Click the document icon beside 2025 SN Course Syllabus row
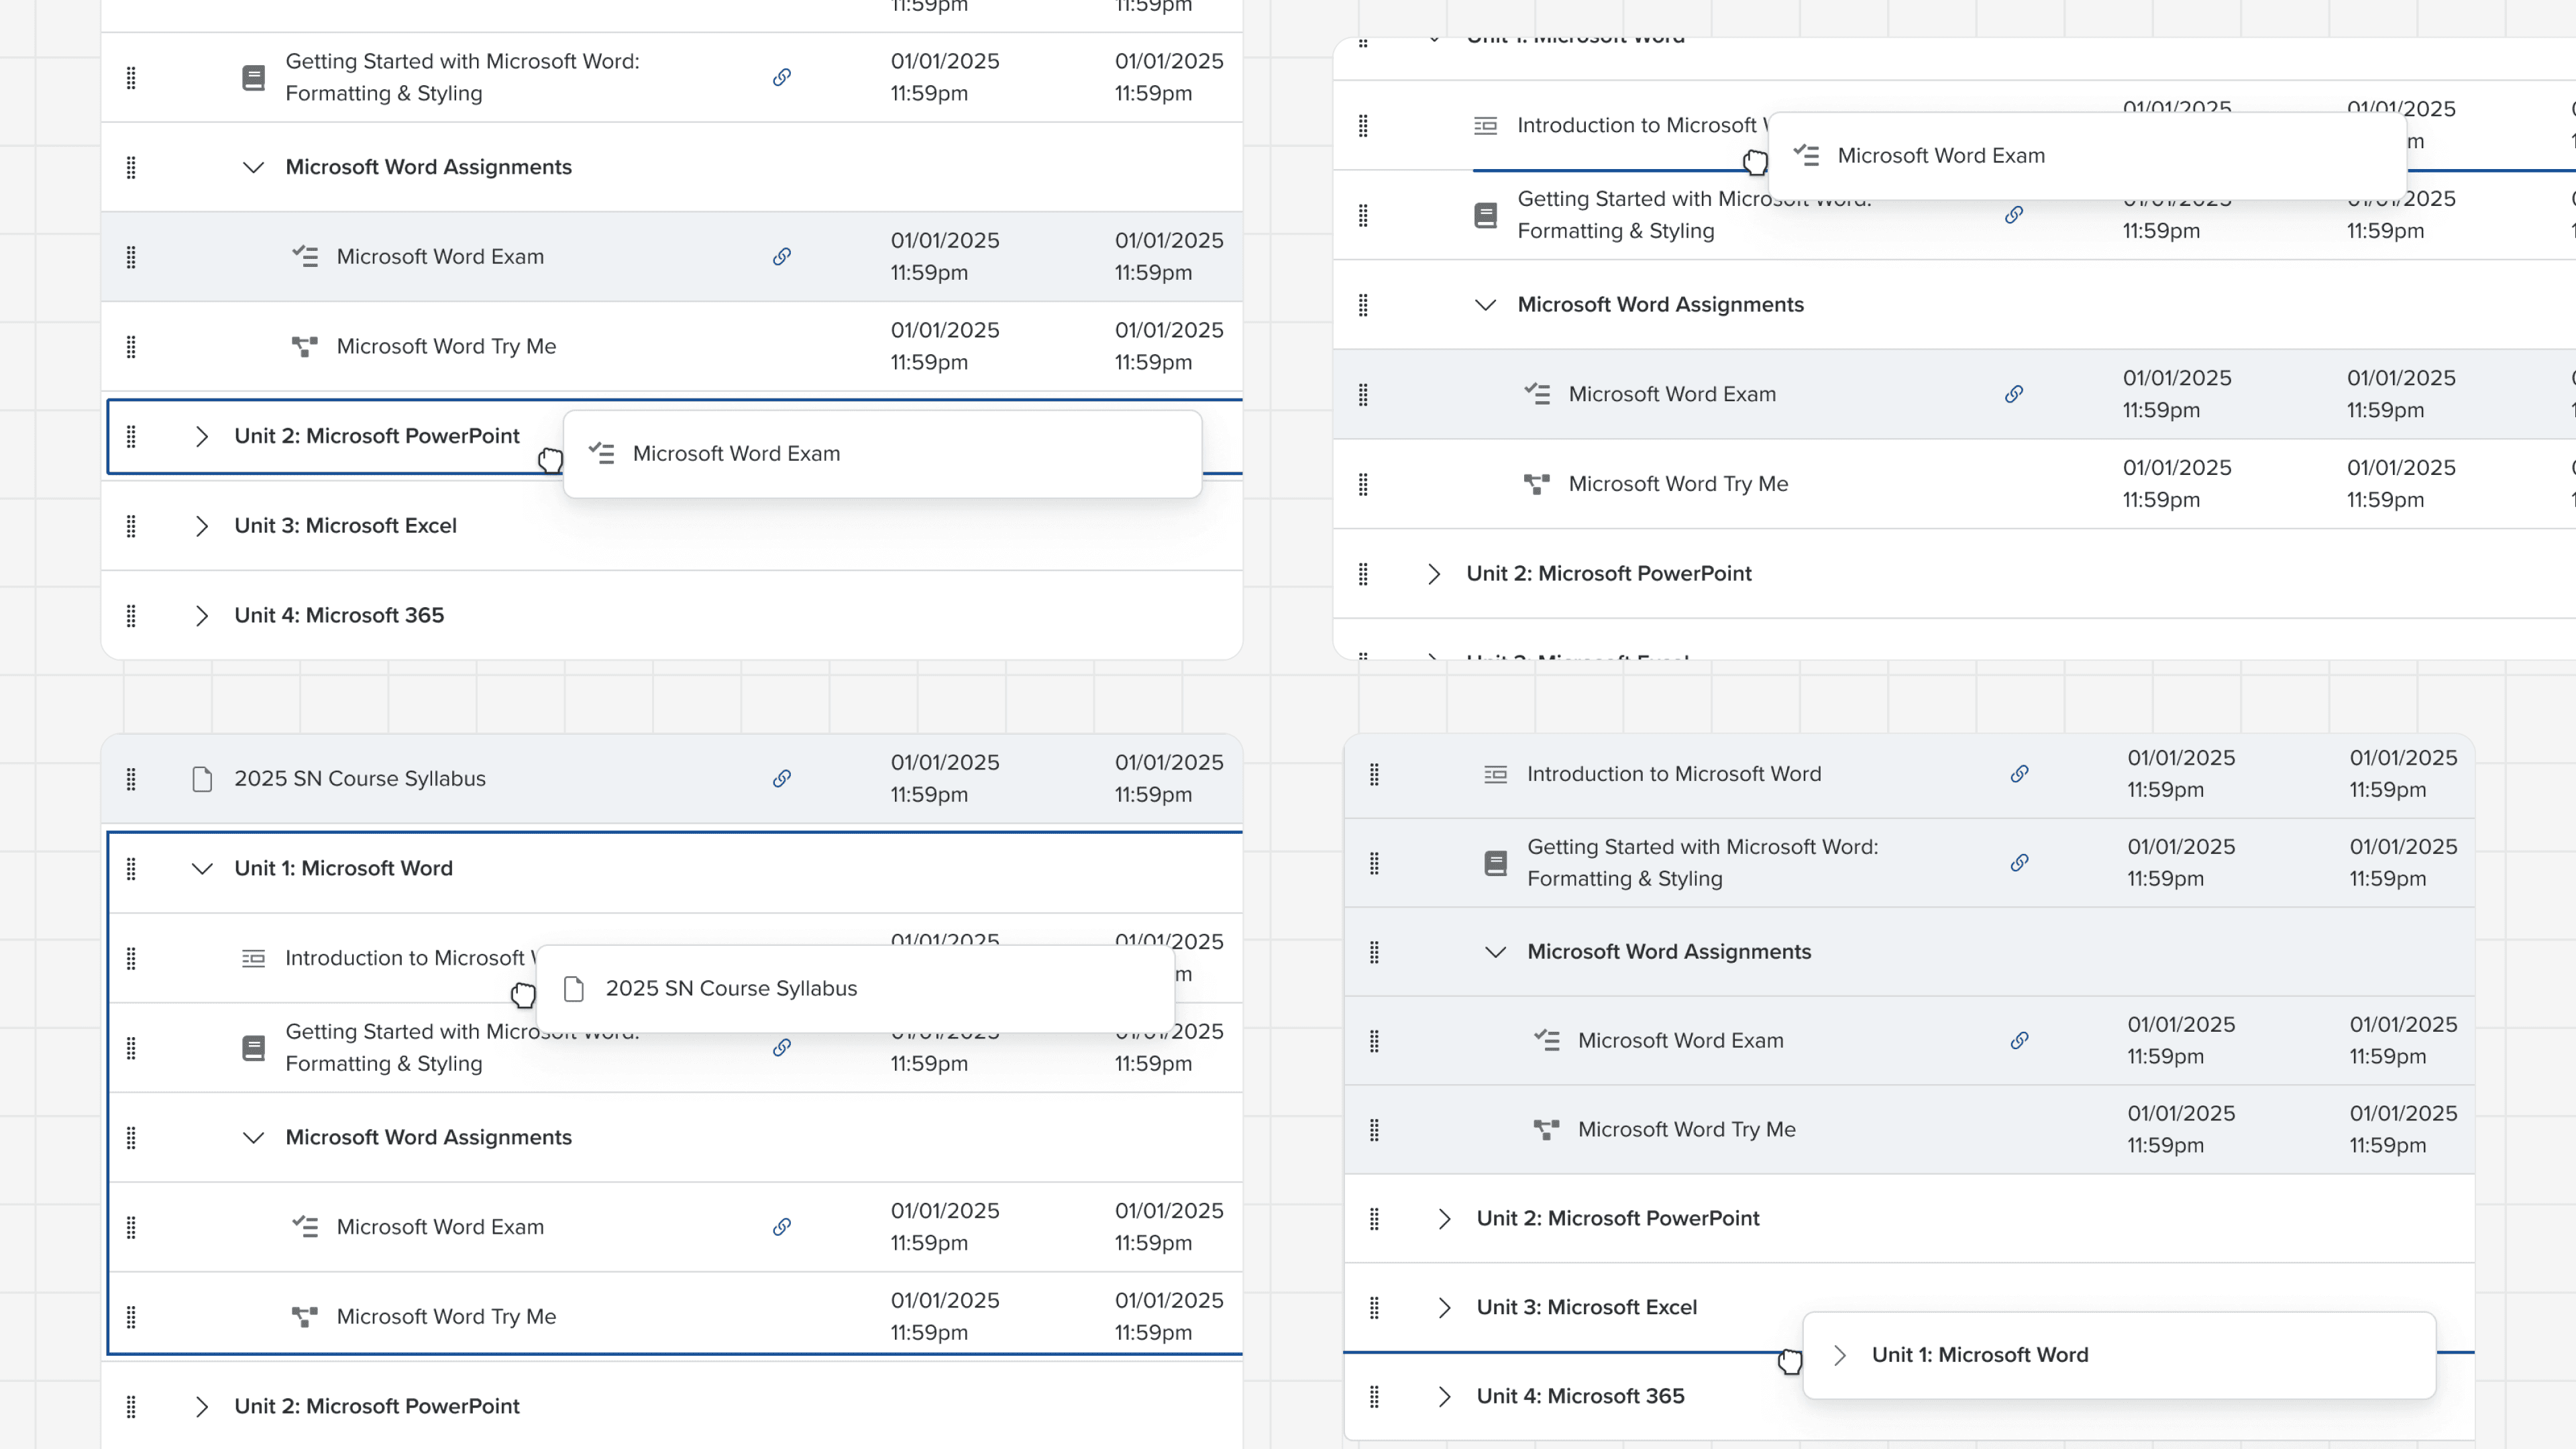 pos(202,779)
